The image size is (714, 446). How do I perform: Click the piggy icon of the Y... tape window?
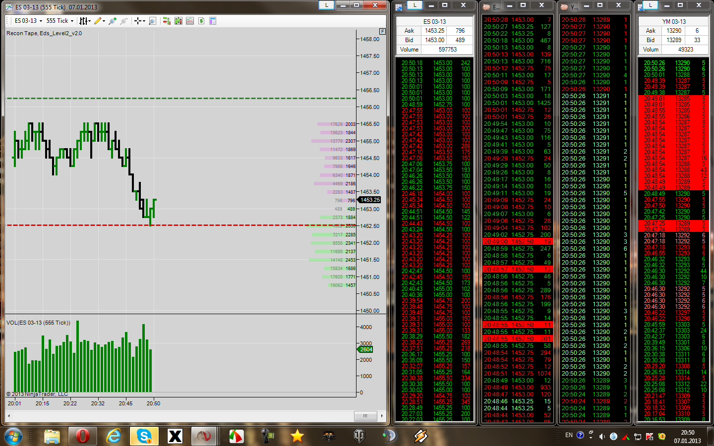[564, 7]
